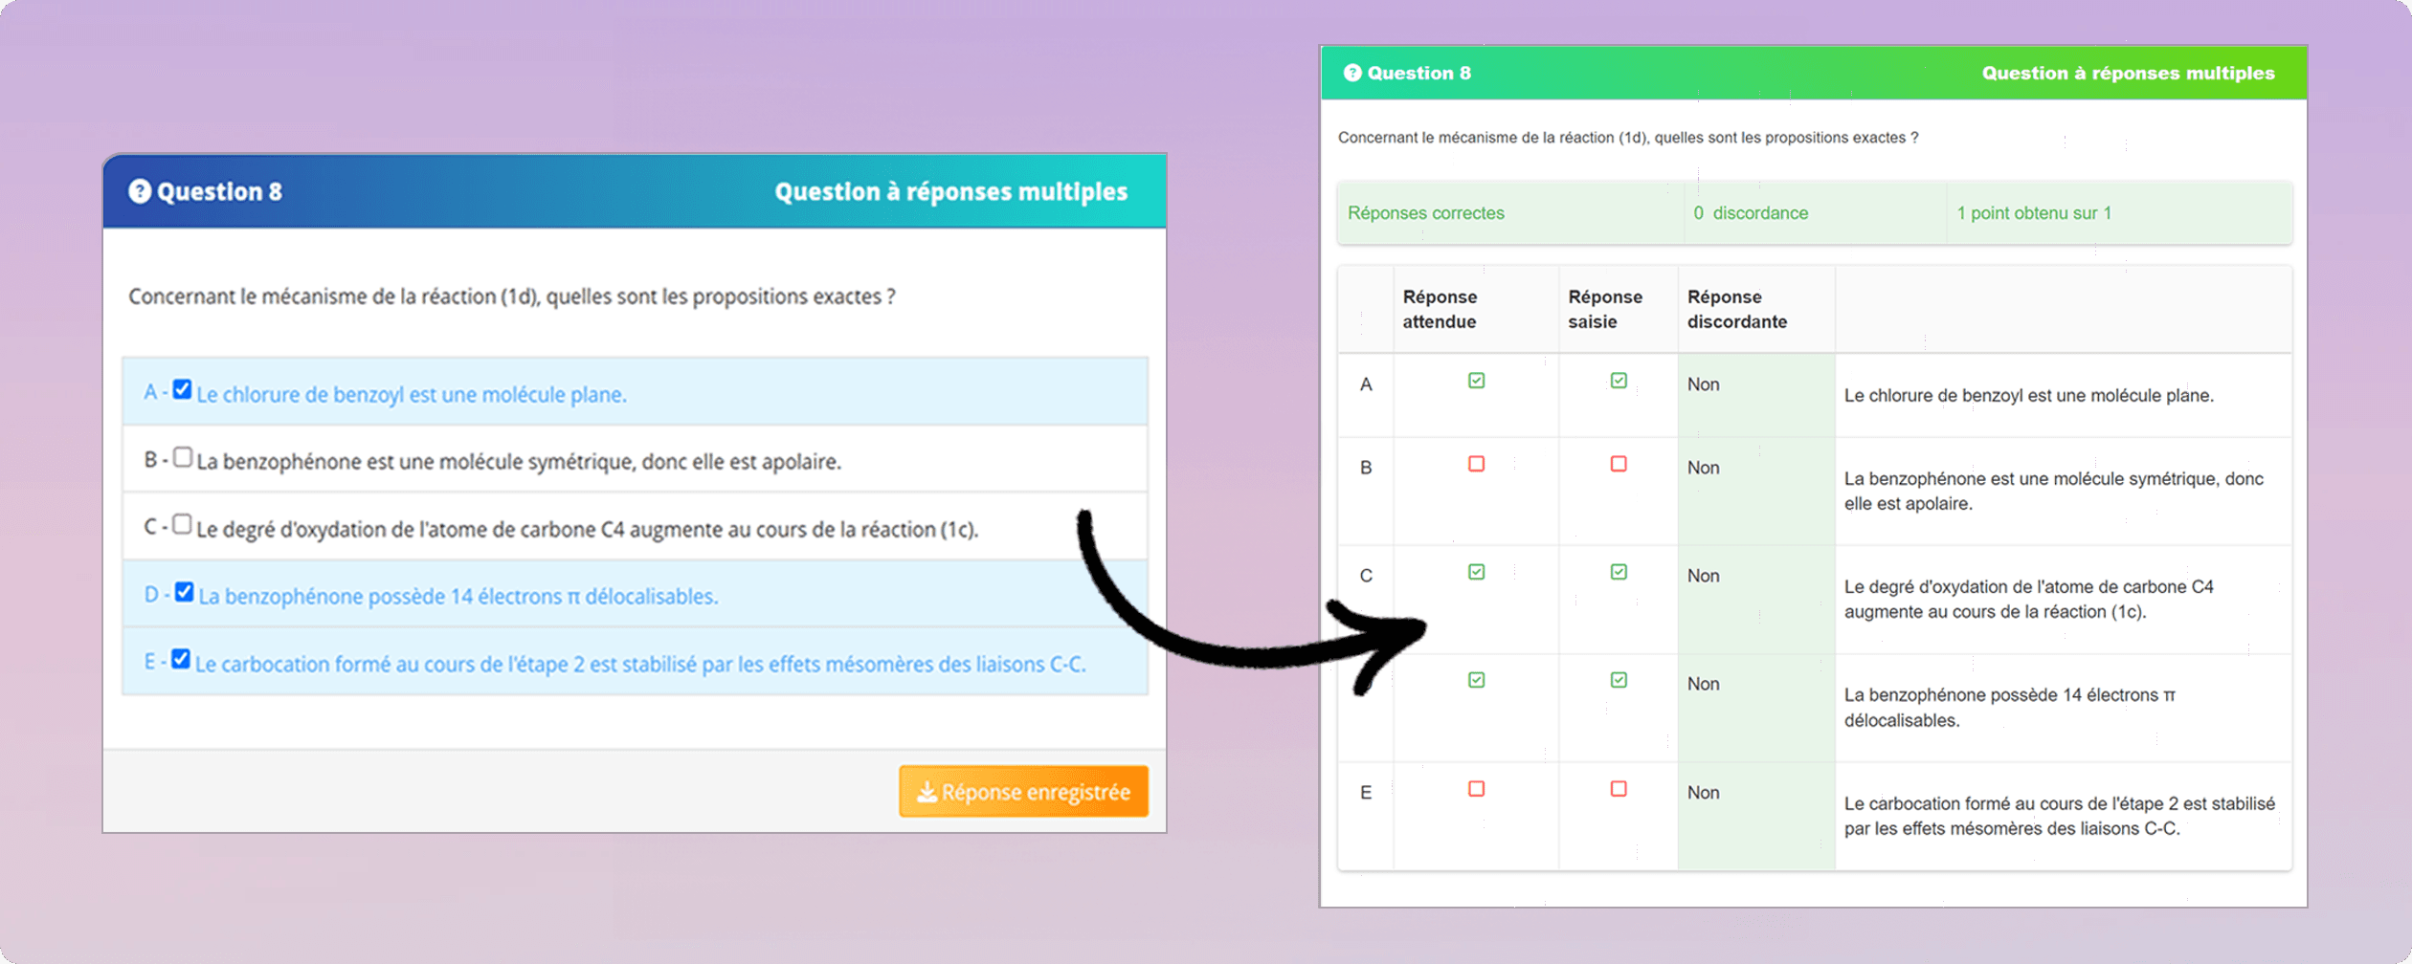Click the green check icon for answer A saisie
The width and height of the screenshot is (2412, 964).
coord(1618,380)
